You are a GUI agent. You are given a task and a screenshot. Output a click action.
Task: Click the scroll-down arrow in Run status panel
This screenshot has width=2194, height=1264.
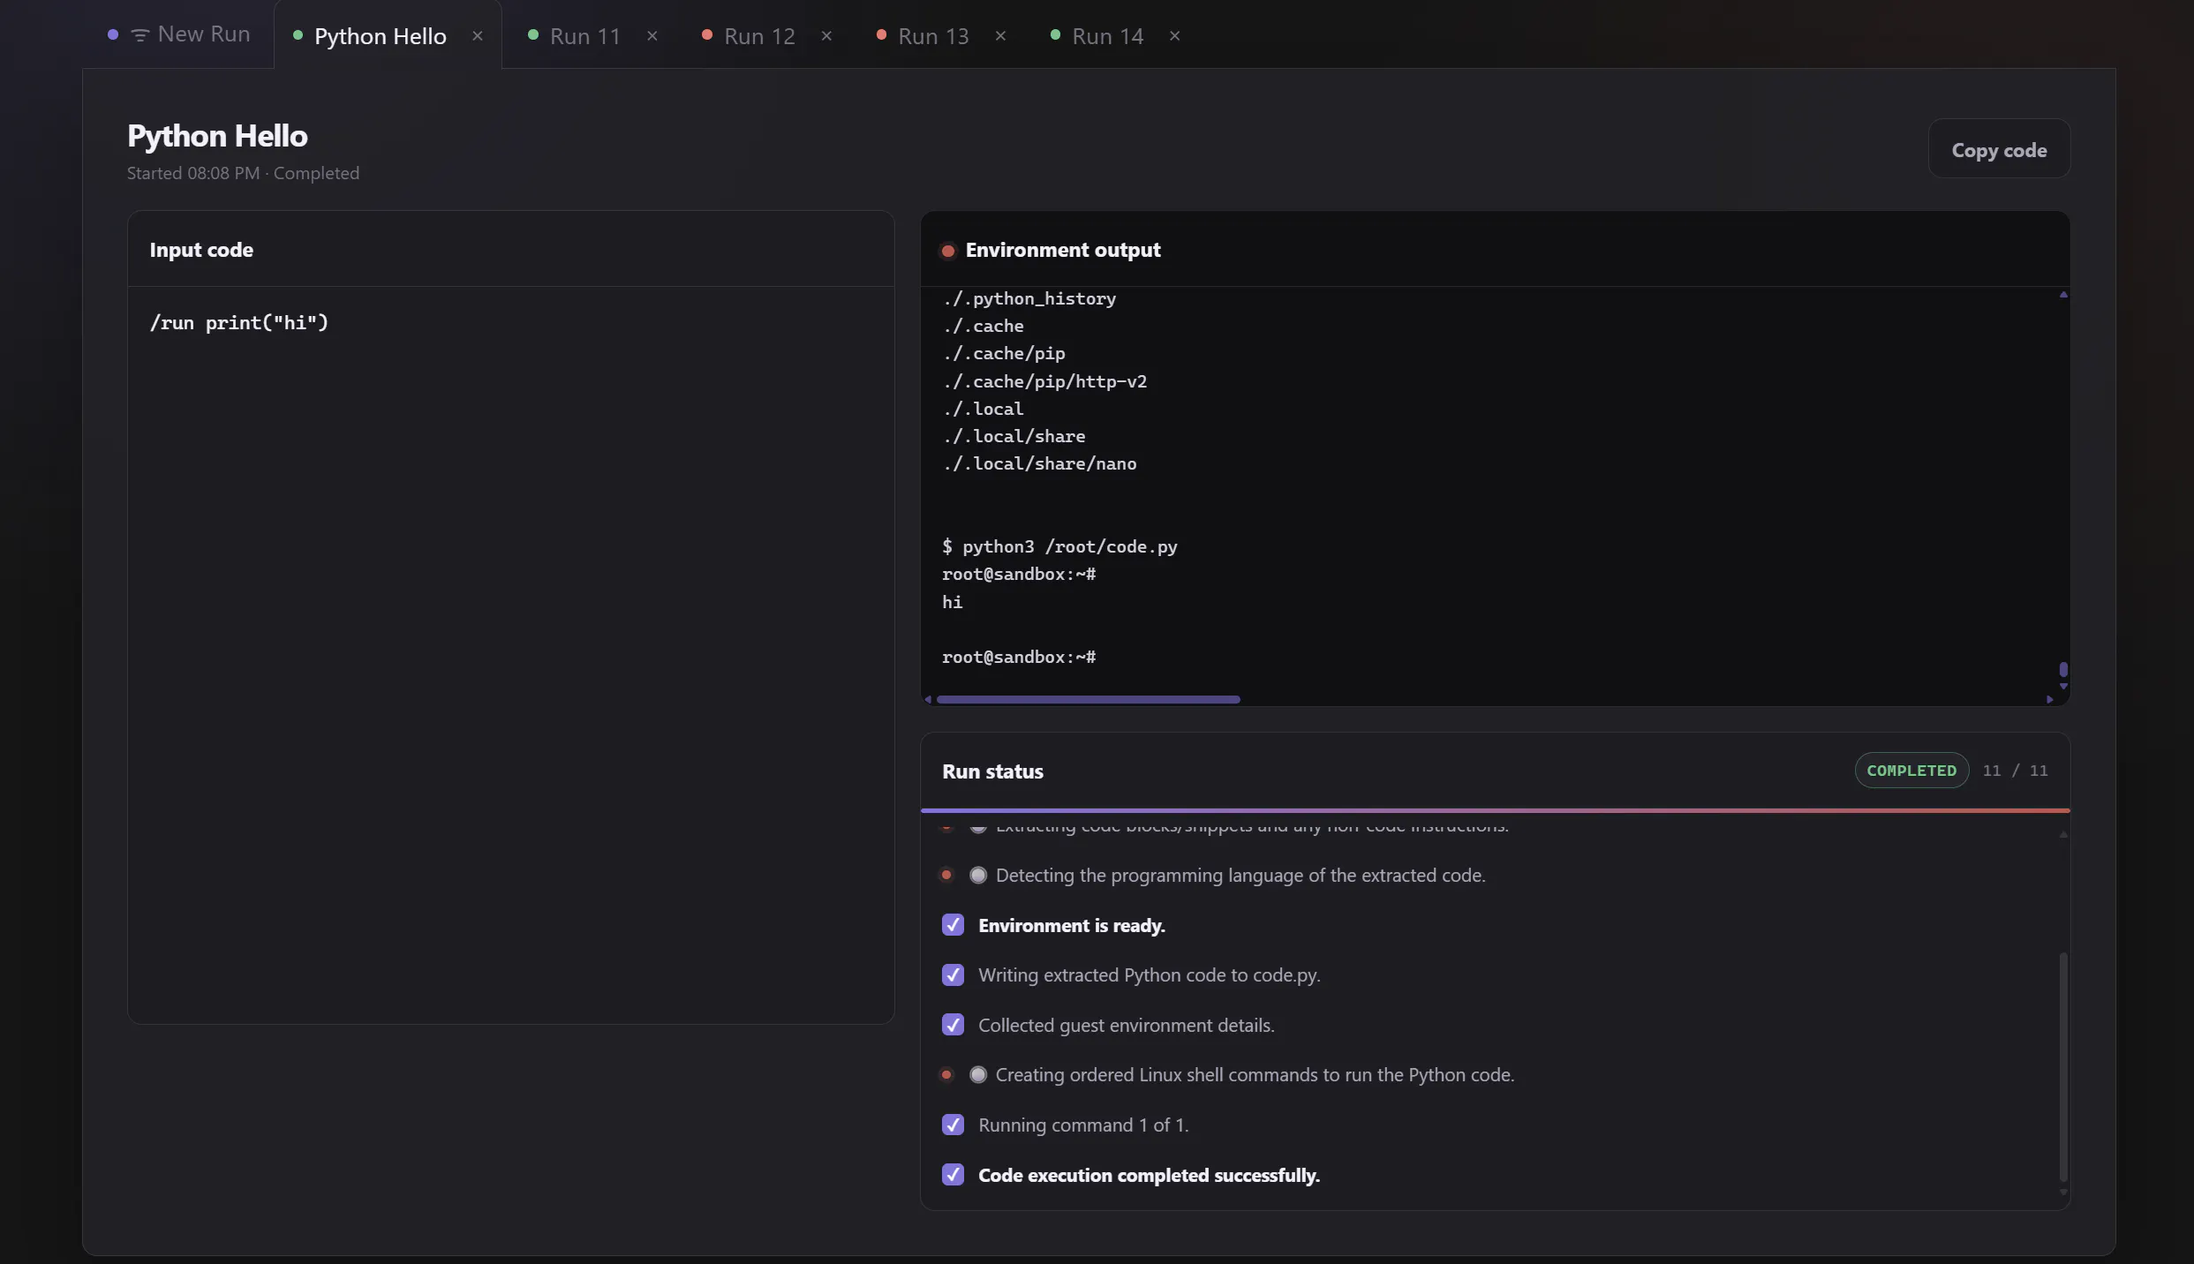tap(2063, 1193)
